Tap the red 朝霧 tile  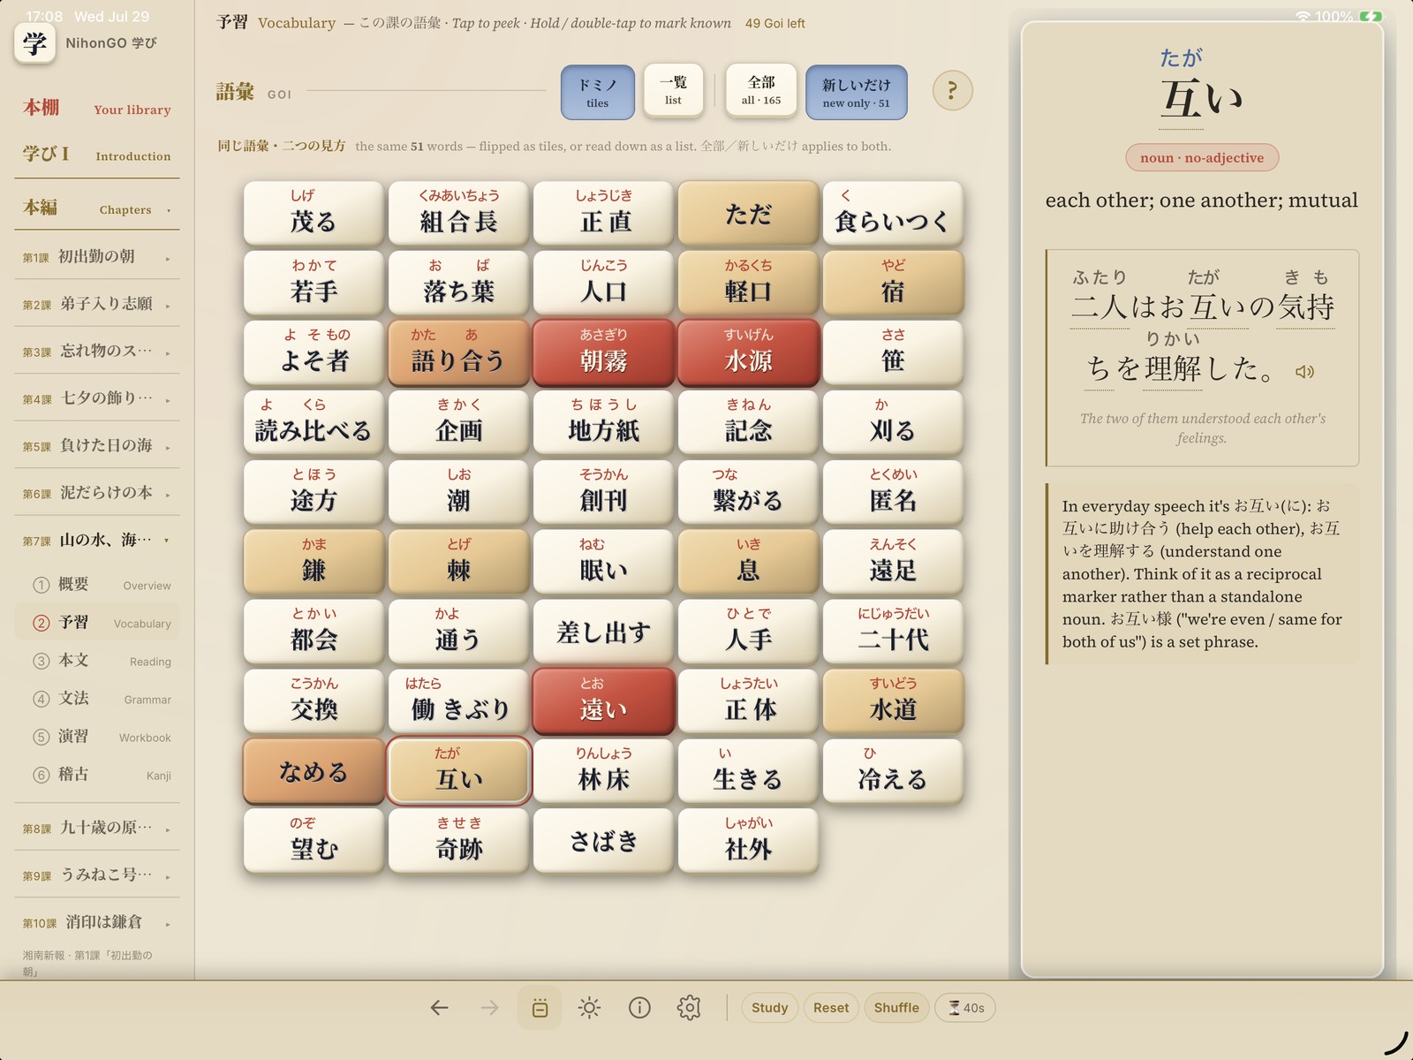pyautogui.click(x=603, y=352)
